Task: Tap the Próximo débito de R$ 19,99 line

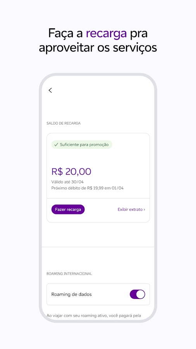Action: point(88,188)
